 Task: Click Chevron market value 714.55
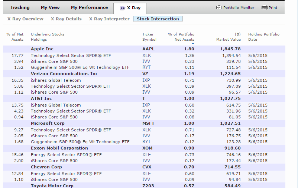[x=233, y=167]
